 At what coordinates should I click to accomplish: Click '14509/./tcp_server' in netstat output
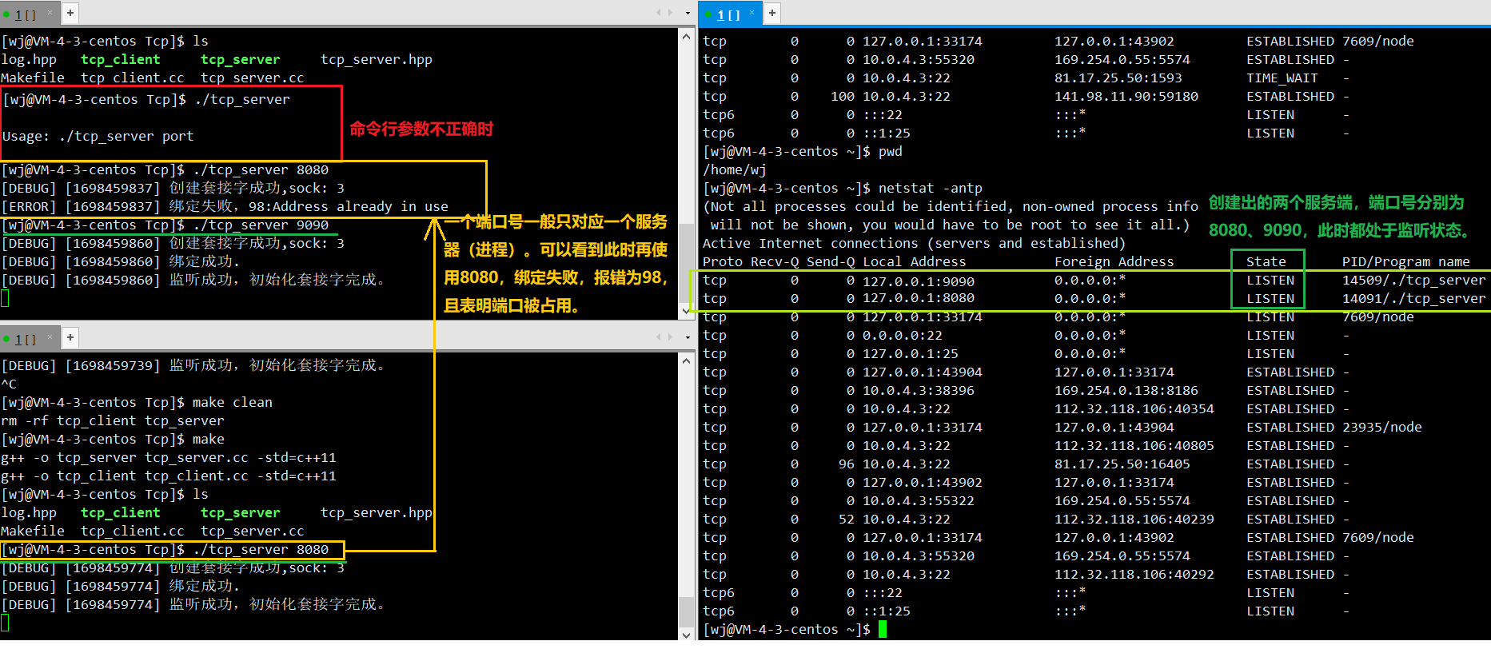tap(1413, 281)
